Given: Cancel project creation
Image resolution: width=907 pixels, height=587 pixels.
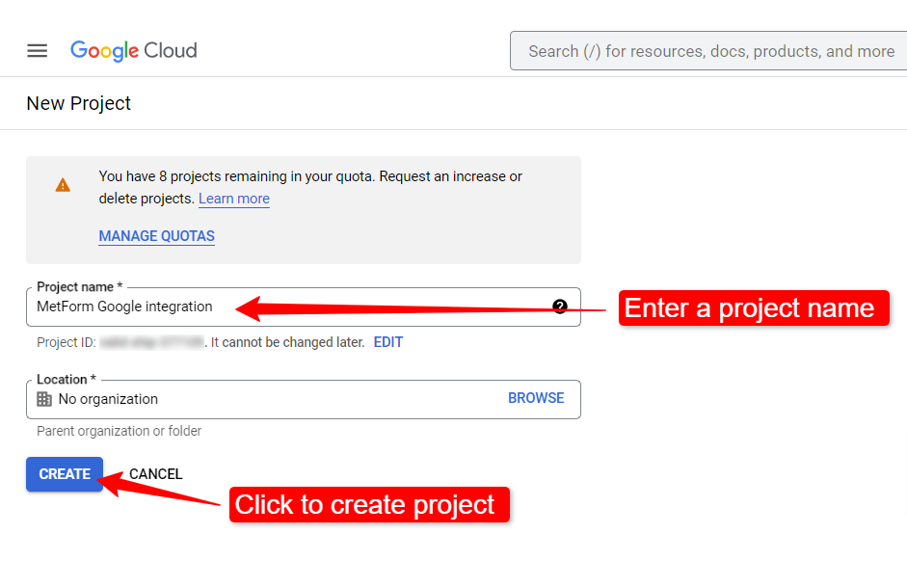Looking at the screenshot, I should click(155, 474).
